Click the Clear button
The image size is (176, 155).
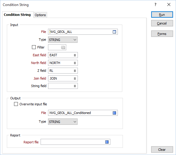click(162, 150)
